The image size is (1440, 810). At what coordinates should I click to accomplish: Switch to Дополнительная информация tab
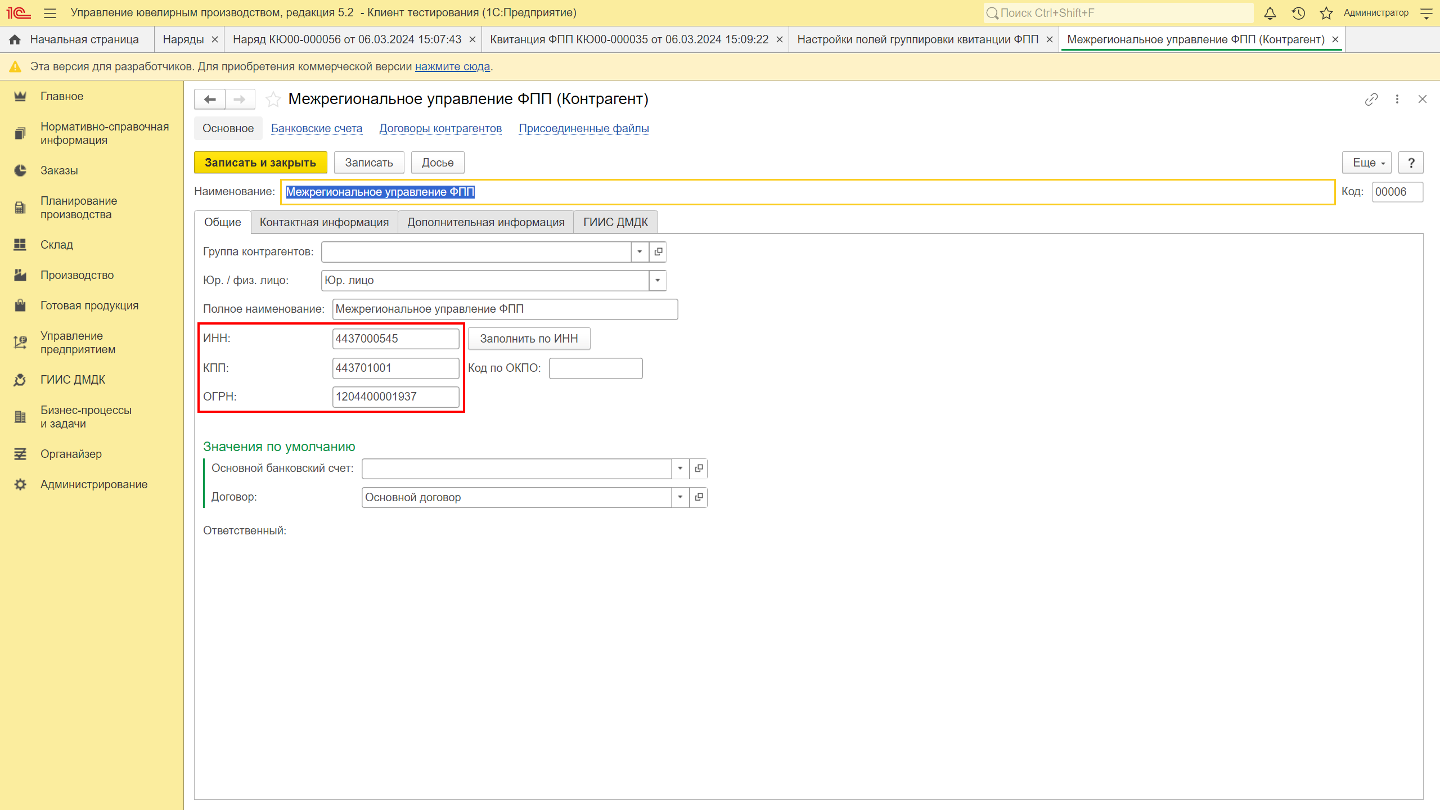pyautogui.click(x=486, y=222)
